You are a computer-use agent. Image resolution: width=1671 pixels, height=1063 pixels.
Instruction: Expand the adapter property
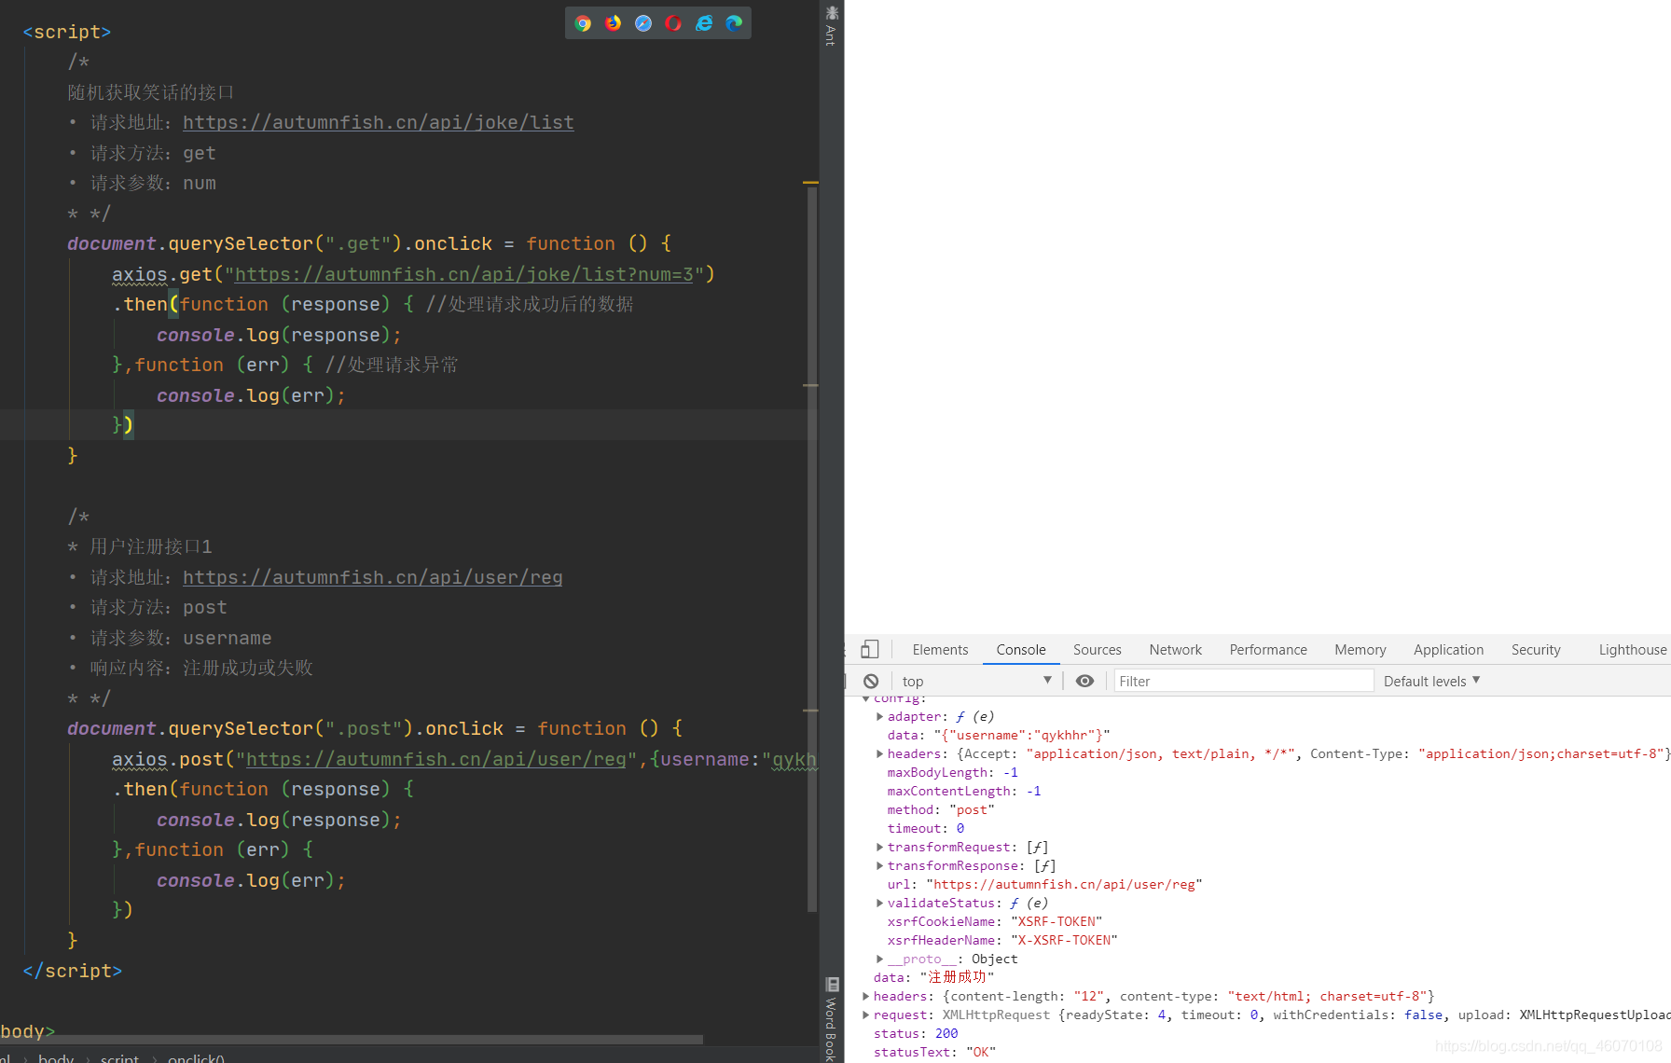coord(879,716)
